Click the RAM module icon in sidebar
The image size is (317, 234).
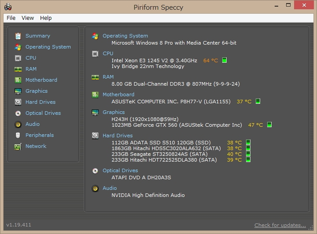click(x=18, y=69)
